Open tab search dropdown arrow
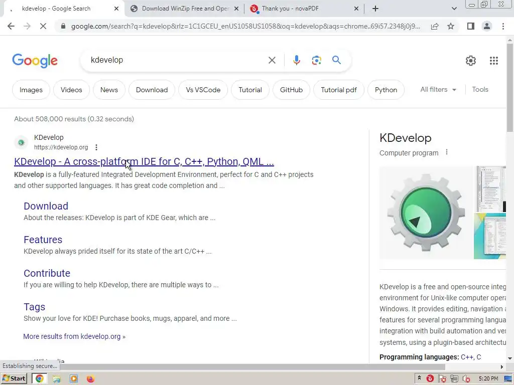The width and height of the screenshot is (514, 385). 454,9
